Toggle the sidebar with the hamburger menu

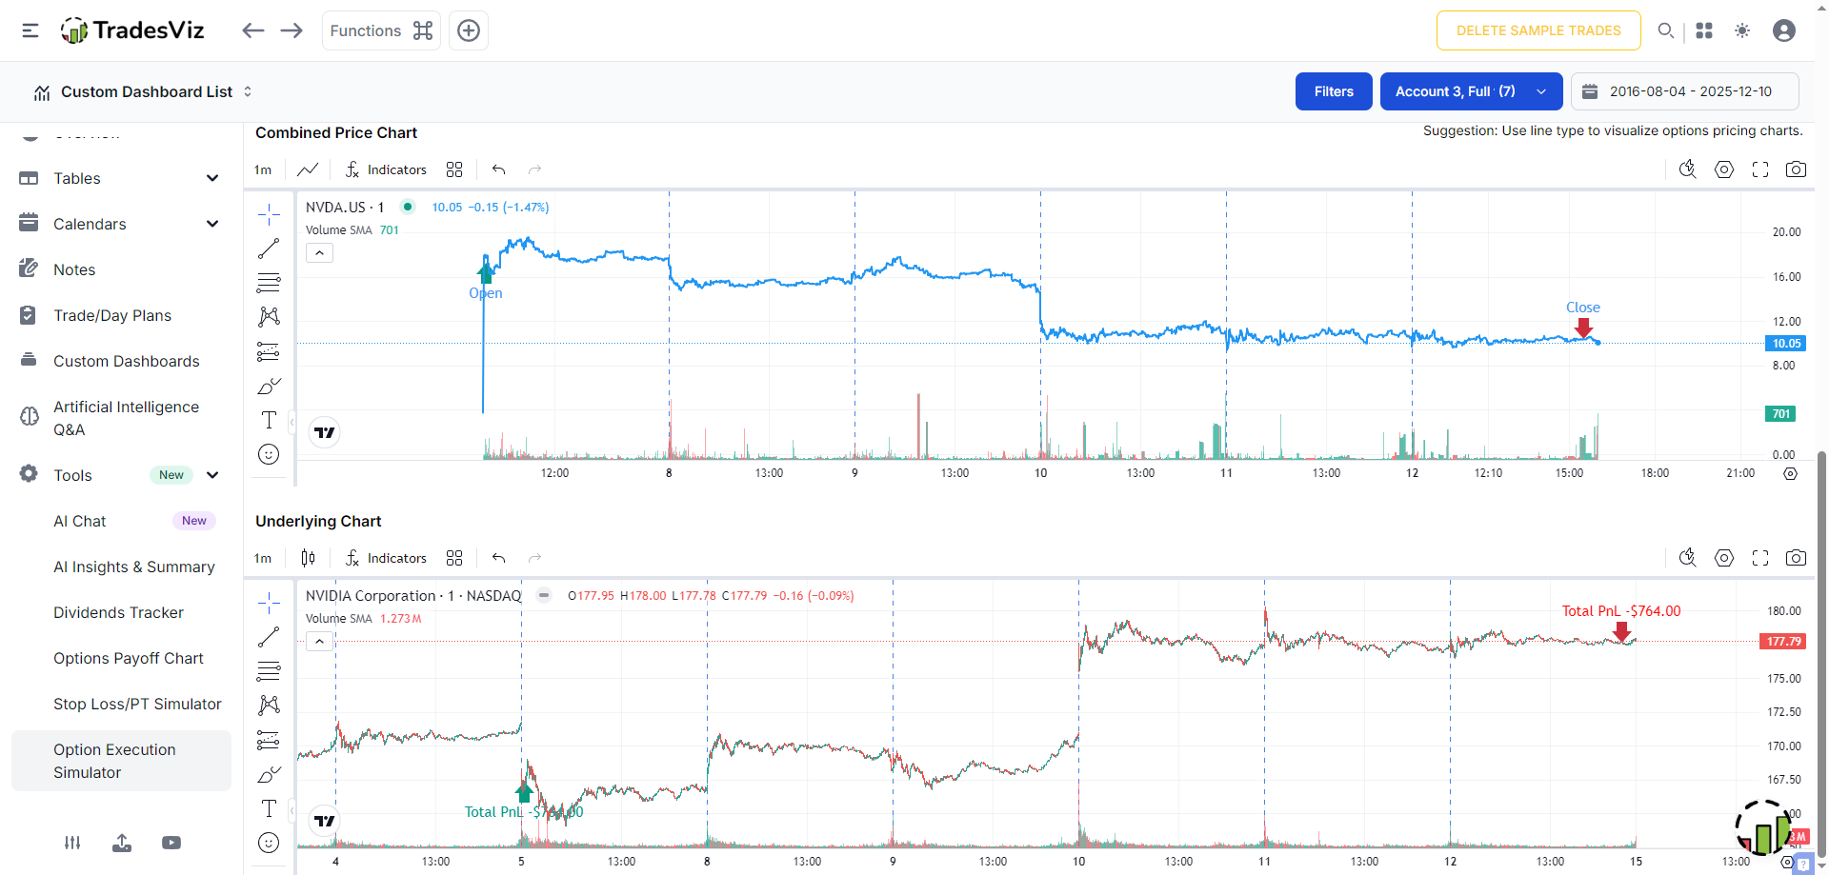30,30
